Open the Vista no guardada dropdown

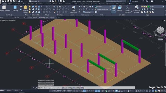pos(103,9)
